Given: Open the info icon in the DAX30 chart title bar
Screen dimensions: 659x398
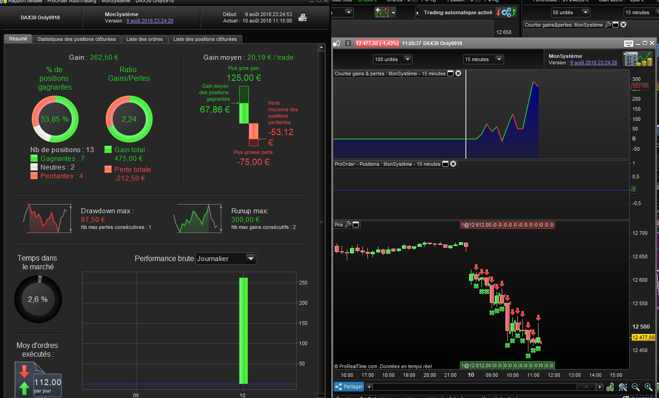Looking at the screenshot, I should tap(348, 43).
